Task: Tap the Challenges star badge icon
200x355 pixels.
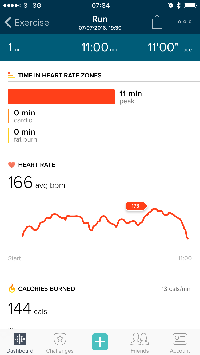Action: pos(60,339)
